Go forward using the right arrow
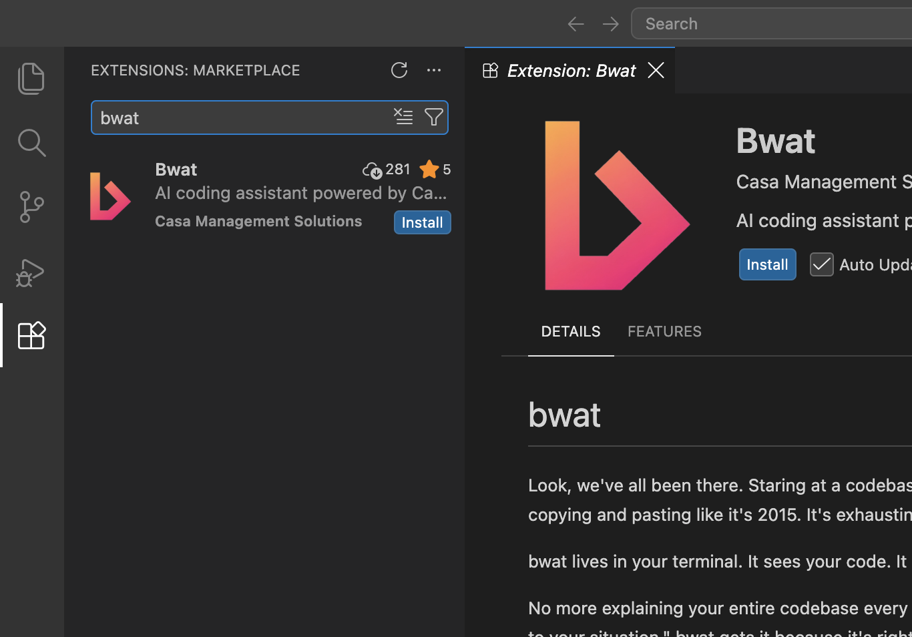 610,24
